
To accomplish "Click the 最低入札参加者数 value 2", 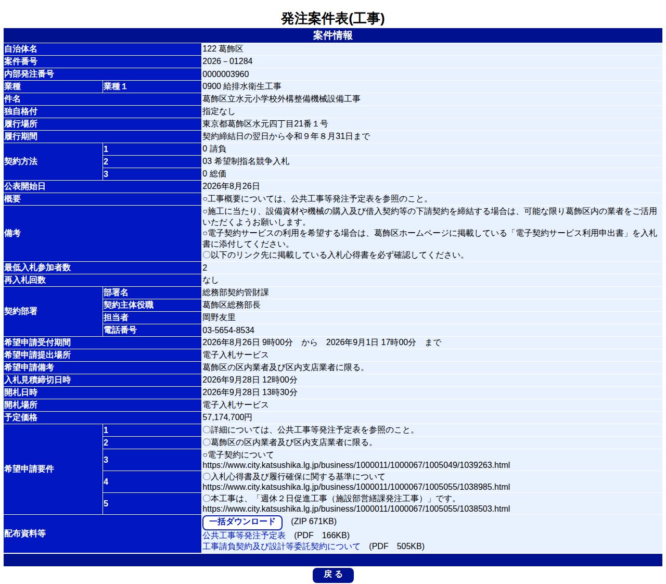I will [204, 268].
